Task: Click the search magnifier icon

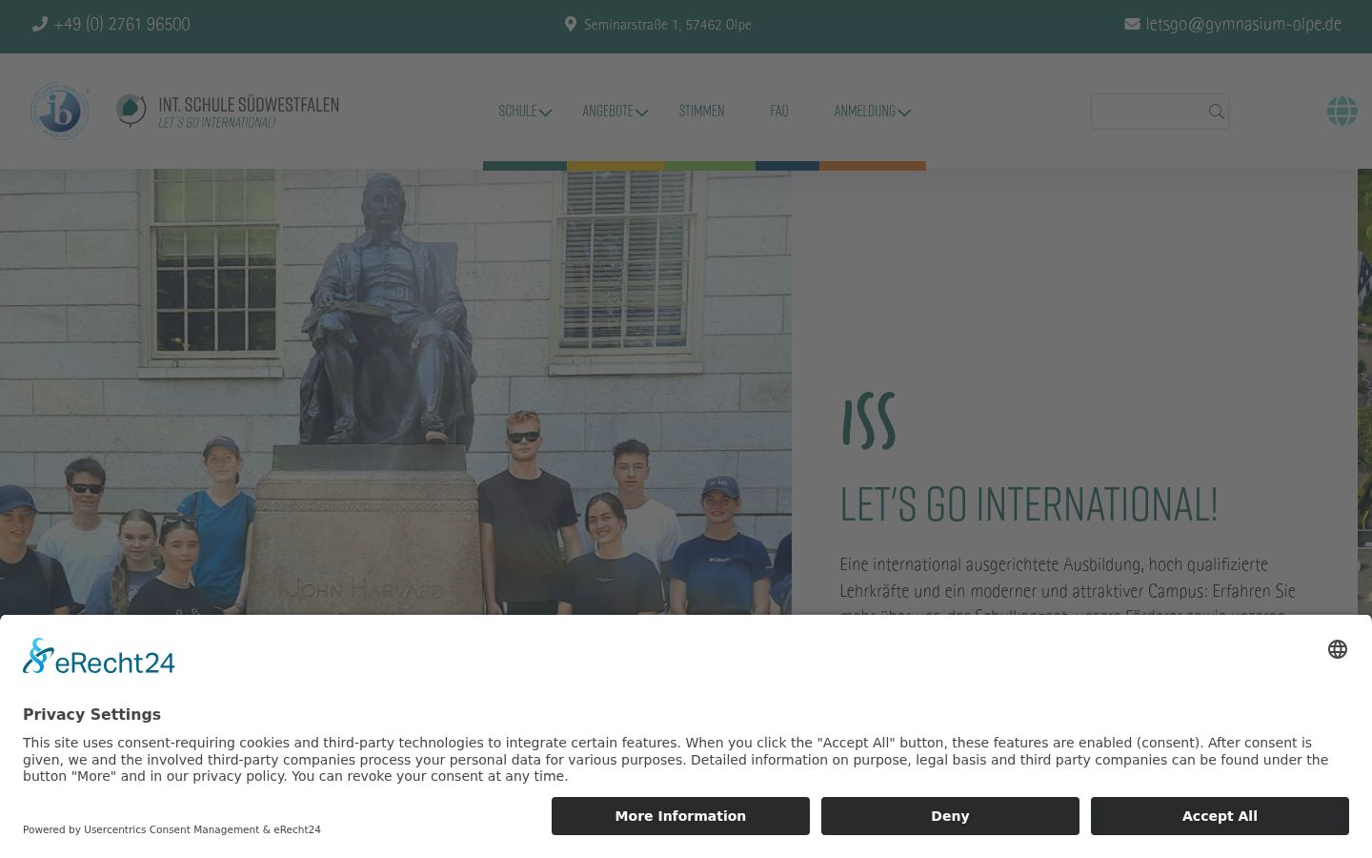Action: 1216,112
